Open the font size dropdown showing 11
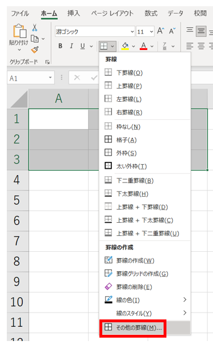This screenshot has width=213, height=349. 152,32
